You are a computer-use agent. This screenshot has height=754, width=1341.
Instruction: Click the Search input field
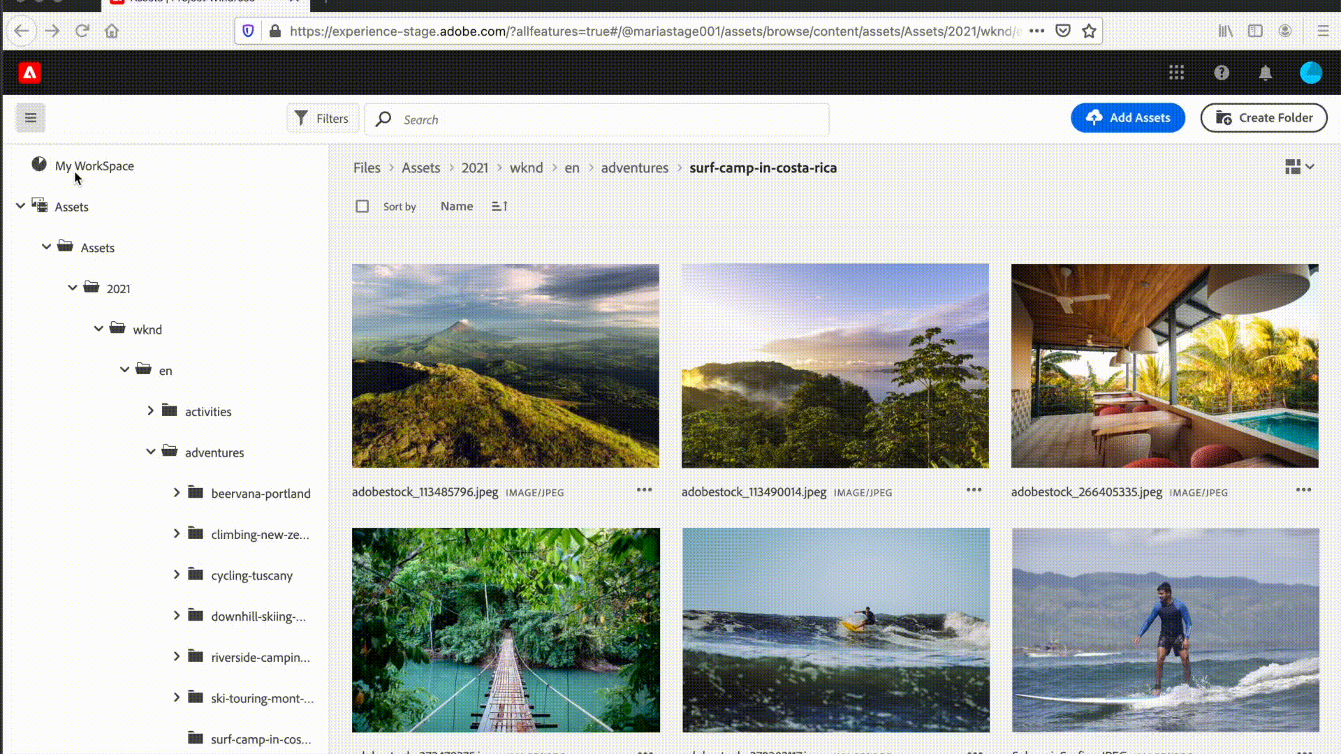tap(608, 120)
